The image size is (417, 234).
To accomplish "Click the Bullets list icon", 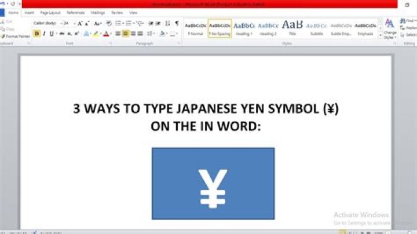I will 118,23.
